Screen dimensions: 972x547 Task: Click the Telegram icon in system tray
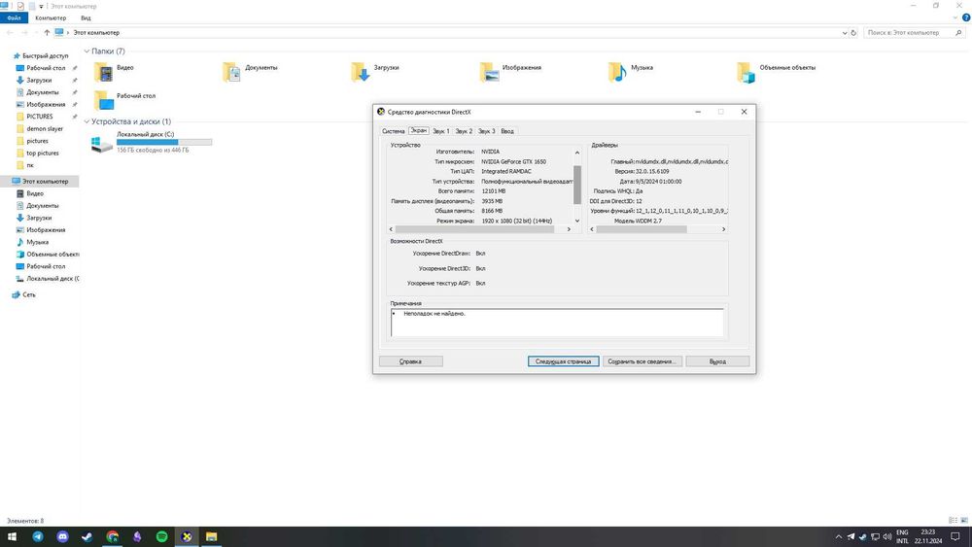pos(851,536)
